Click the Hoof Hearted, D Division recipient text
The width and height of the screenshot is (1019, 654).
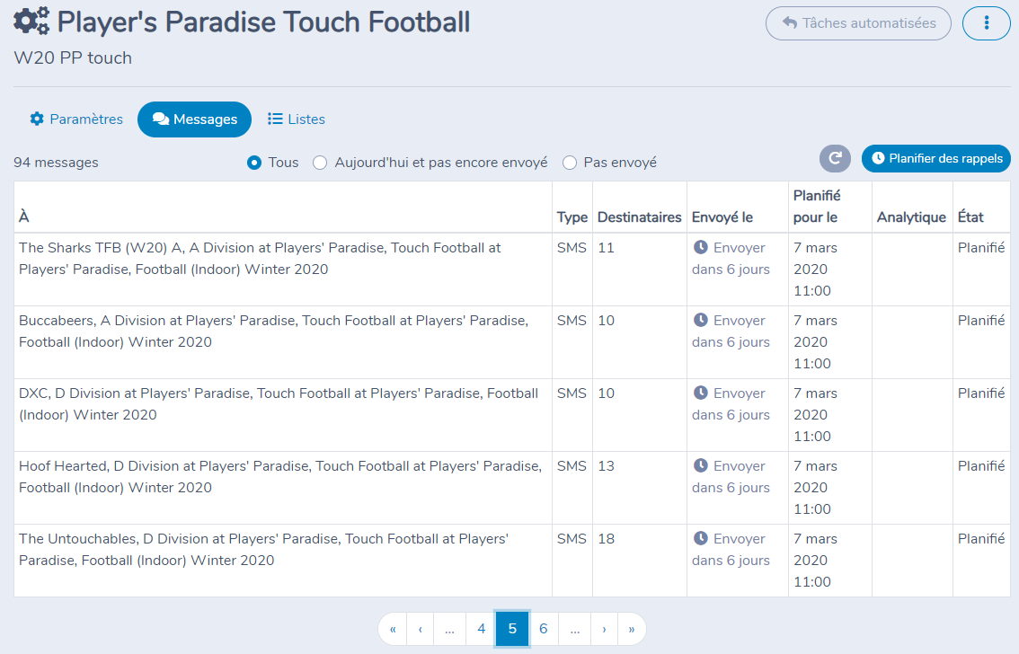pos(280,477)
